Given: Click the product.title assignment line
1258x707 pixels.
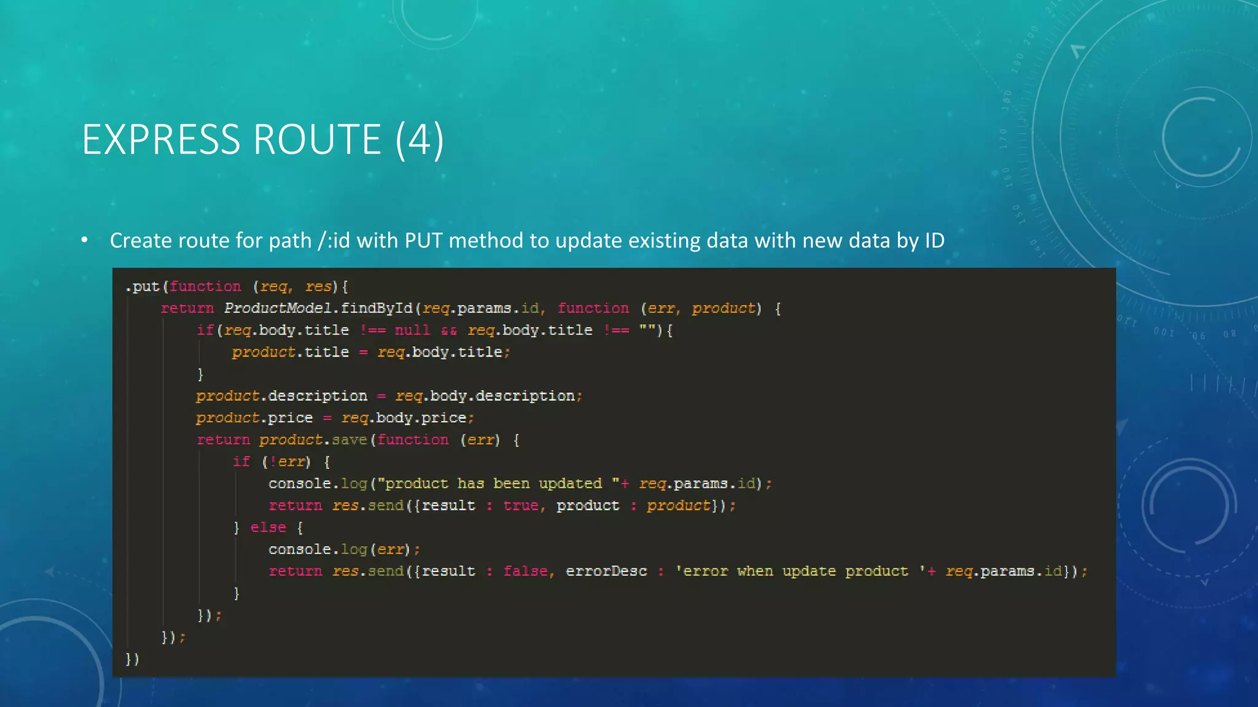Looking at the screenshot, I should pyautogui.click(x=370, y=352).
